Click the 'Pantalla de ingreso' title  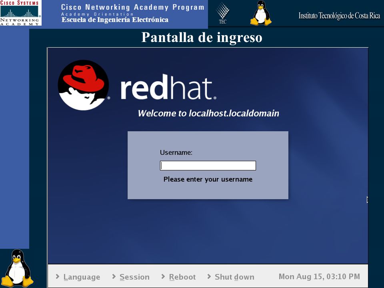click(202, 38)
